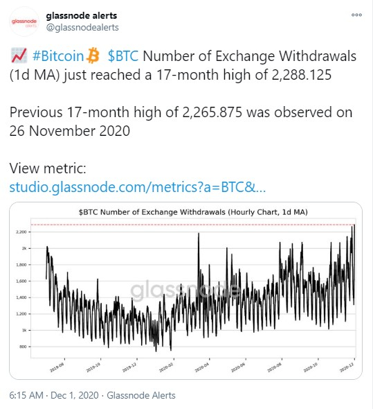Open the exchange withdrawals chart image
373x409 pixels.
pos(185,290)
